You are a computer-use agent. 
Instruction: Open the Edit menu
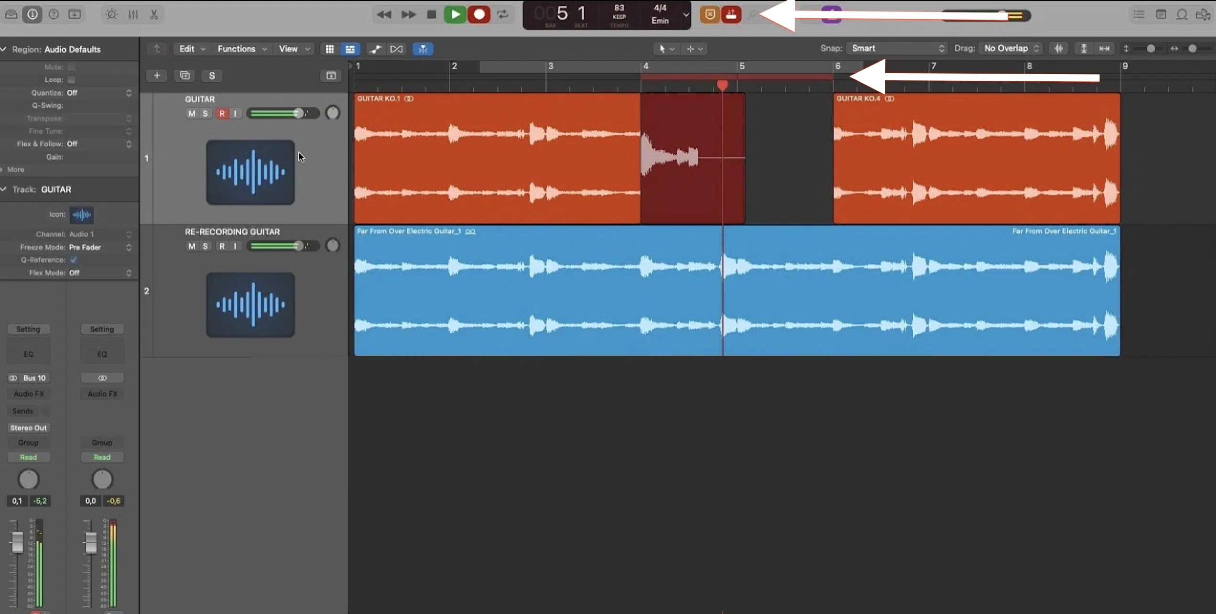point(192,49)
